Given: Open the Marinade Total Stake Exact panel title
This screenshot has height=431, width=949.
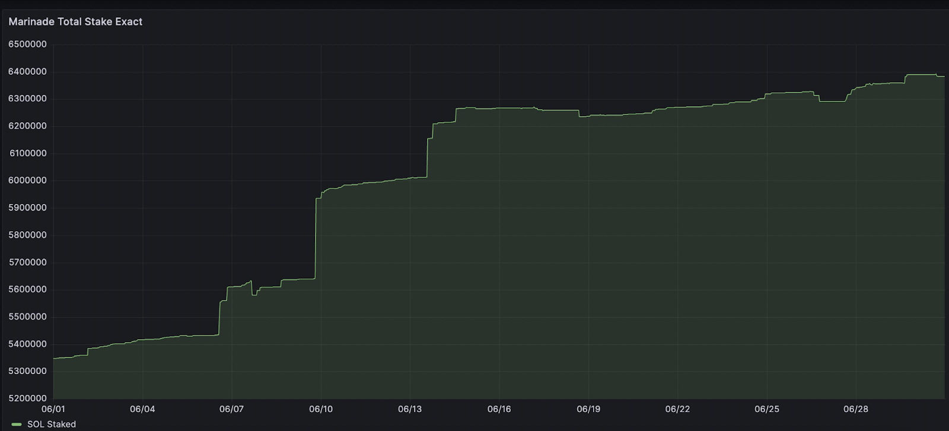Looking at the screenshot, I should tap(75, 21).
